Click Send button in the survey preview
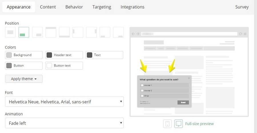The height and width of the screenshot is (133, 257). point(183,102)
